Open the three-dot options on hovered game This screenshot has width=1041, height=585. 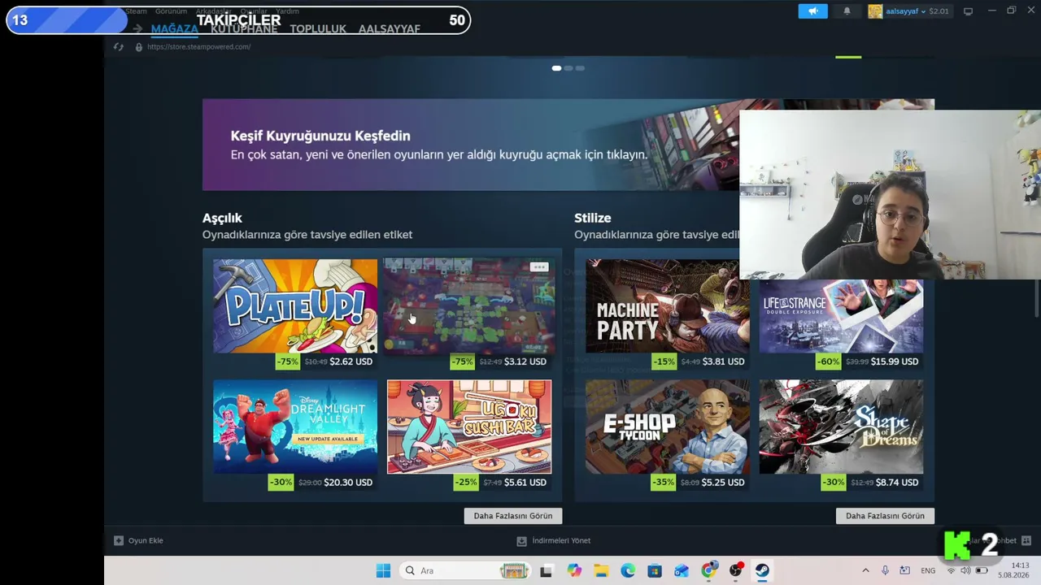pos(539,266)
